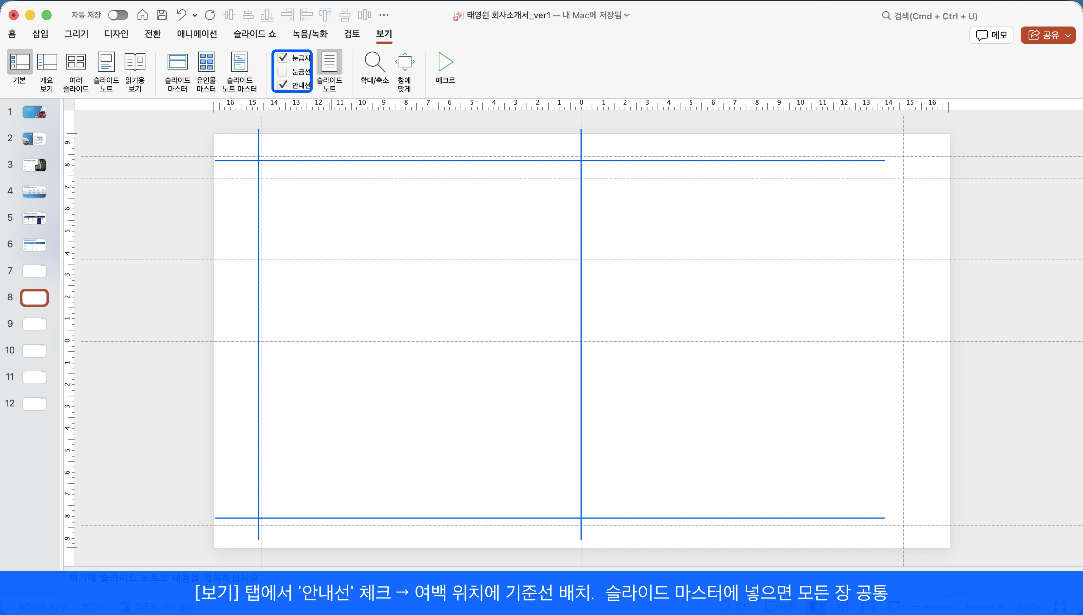Select slide 4 thumbnail
The image size is (1083, 615).
coord(34,192)
